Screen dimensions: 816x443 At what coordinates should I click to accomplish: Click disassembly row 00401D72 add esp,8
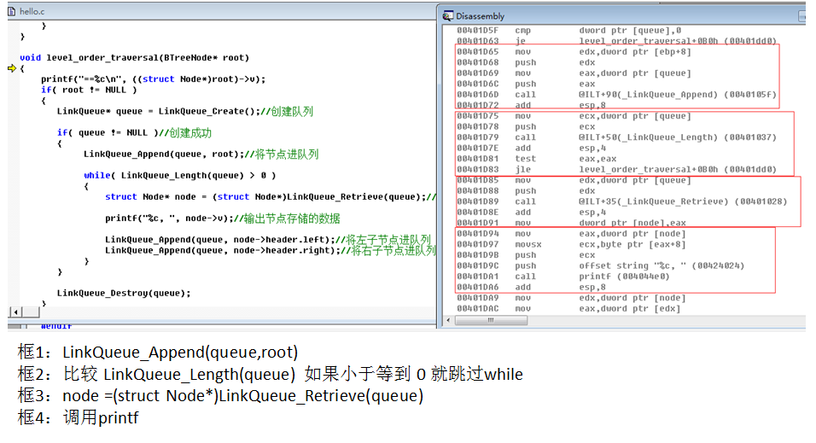531,105
